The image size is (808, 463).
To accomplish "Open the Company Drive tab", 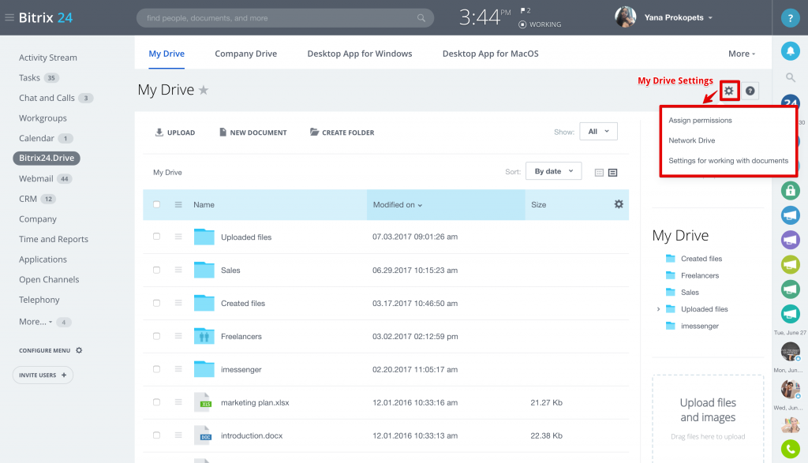I will coord(246,54).
